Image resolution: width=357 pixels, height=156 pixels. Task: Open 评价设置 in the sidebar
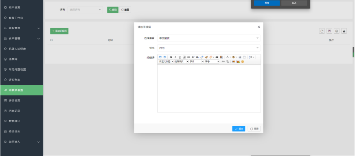[22, 100]
